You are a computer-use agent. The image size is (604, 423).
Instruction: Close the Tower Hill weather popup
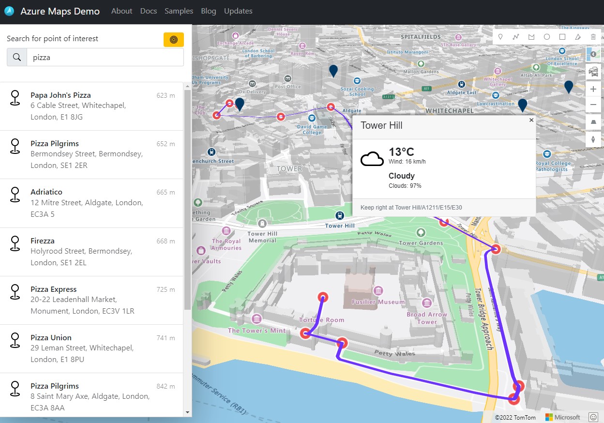(531, 120)
